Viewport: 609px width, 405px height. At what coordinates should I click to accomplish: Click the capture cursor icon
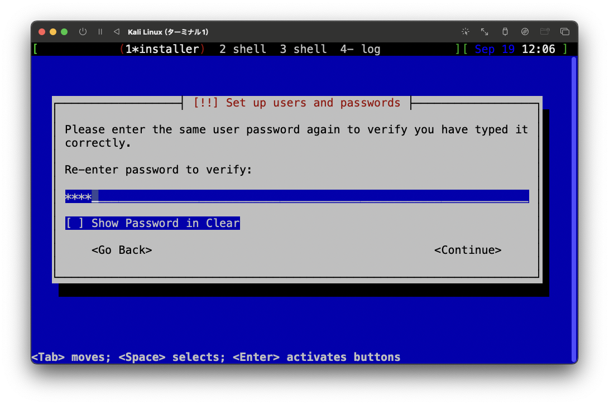coord(465,32)
